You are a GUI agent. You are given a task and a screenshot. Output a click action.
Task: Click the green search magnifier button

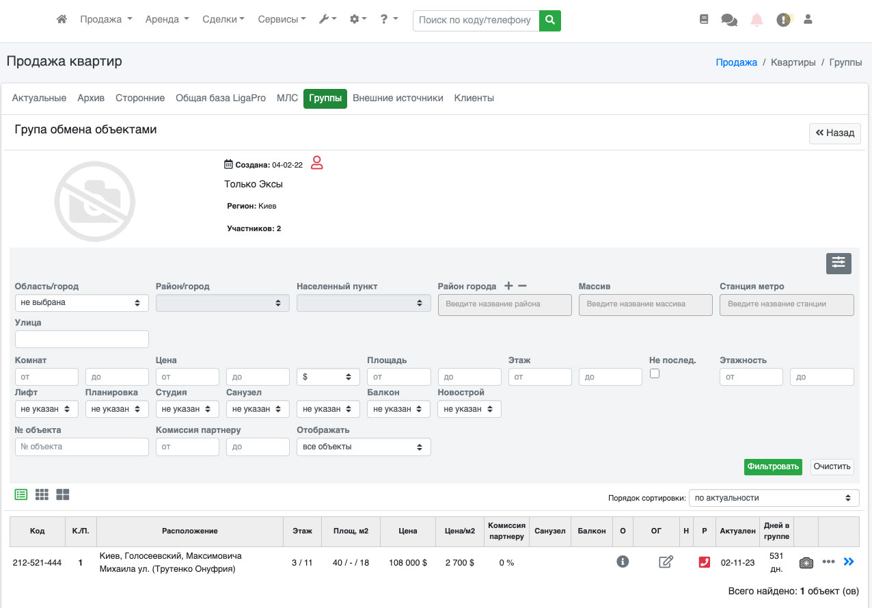(x=549, y=21)
